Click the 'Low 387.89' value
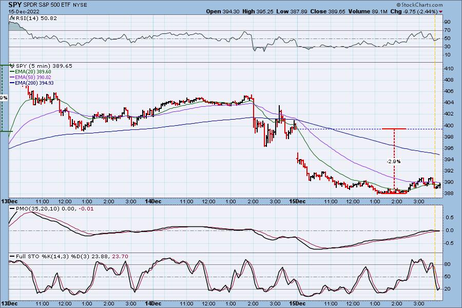Viewport: 462px width, 308px height. tap(292, 11)
